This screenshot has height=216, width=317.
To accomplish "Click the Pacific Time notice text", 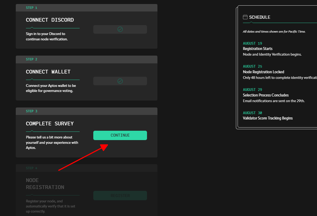I will pos(274,32).
